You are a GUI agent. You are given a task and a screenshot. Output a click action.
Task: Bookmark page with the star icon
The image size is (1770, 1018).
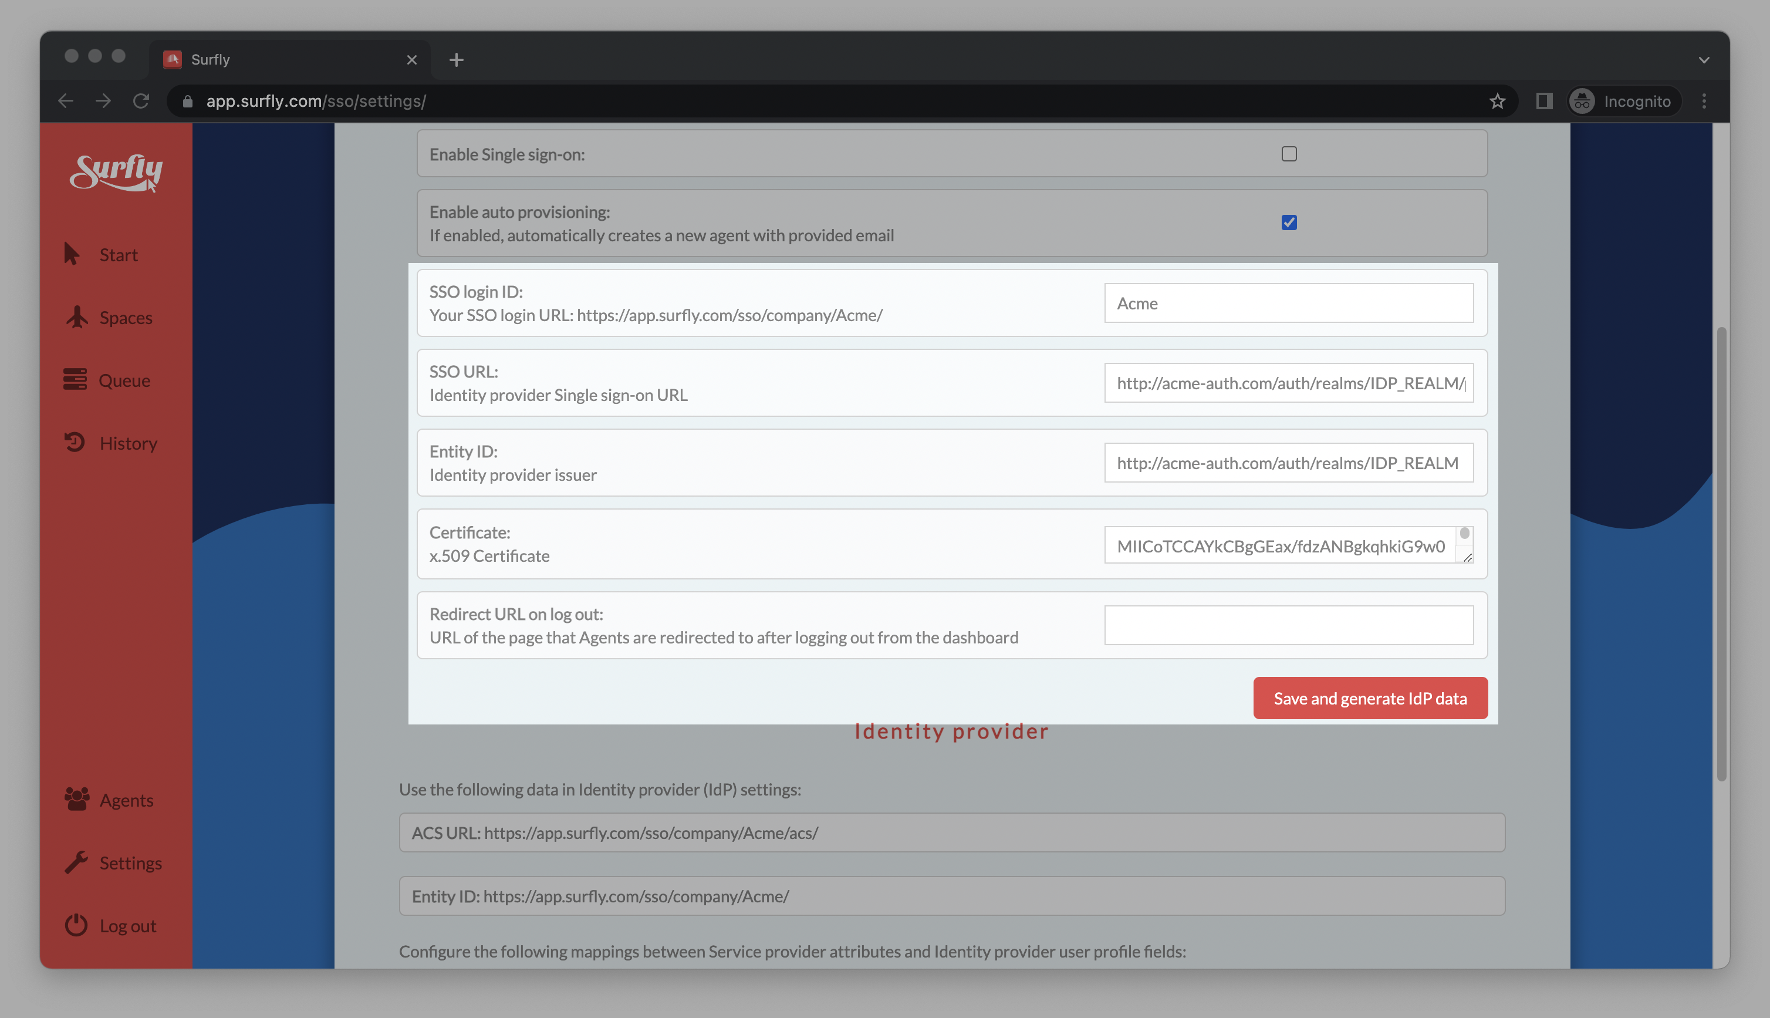(1497, 102)
